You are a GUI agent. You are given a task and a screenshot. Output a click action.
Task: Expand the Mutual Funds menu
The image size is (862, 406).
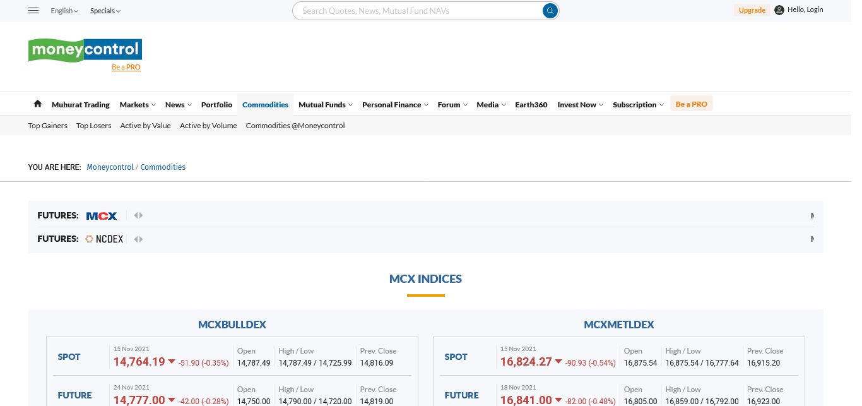(x=325, y=105)
